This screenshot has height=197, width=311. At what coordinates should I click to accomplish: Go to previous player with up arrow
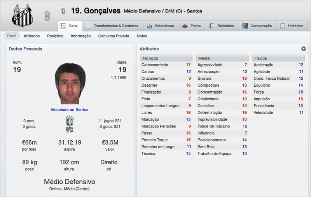(x=47, y=13)
